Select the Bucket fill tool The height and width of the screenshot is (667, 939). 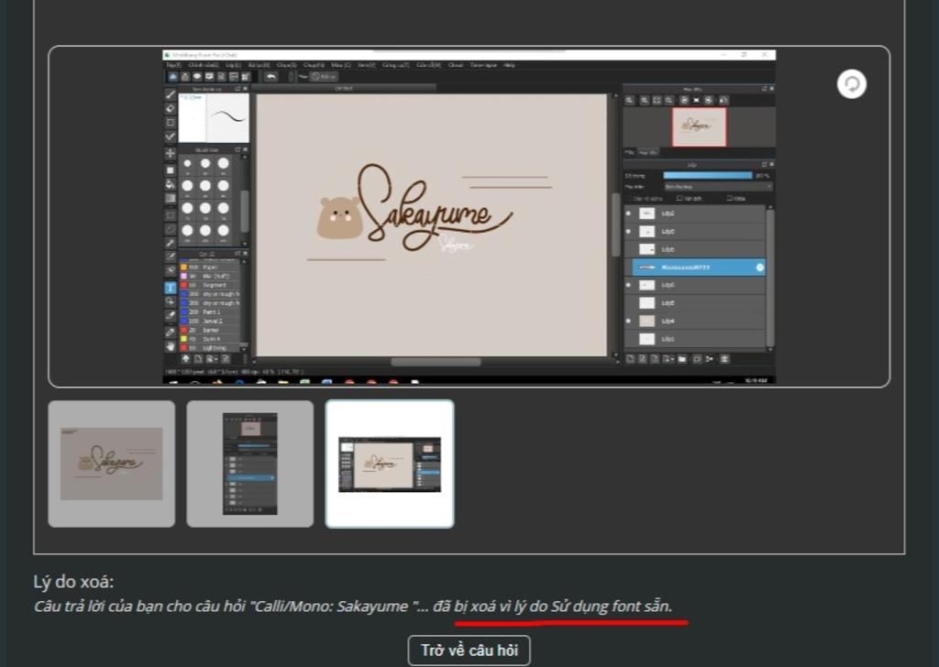point(171,183)
